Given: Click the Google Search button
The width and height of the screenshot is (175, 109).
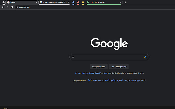Looking at the screenshot, I should pos(99,66).
